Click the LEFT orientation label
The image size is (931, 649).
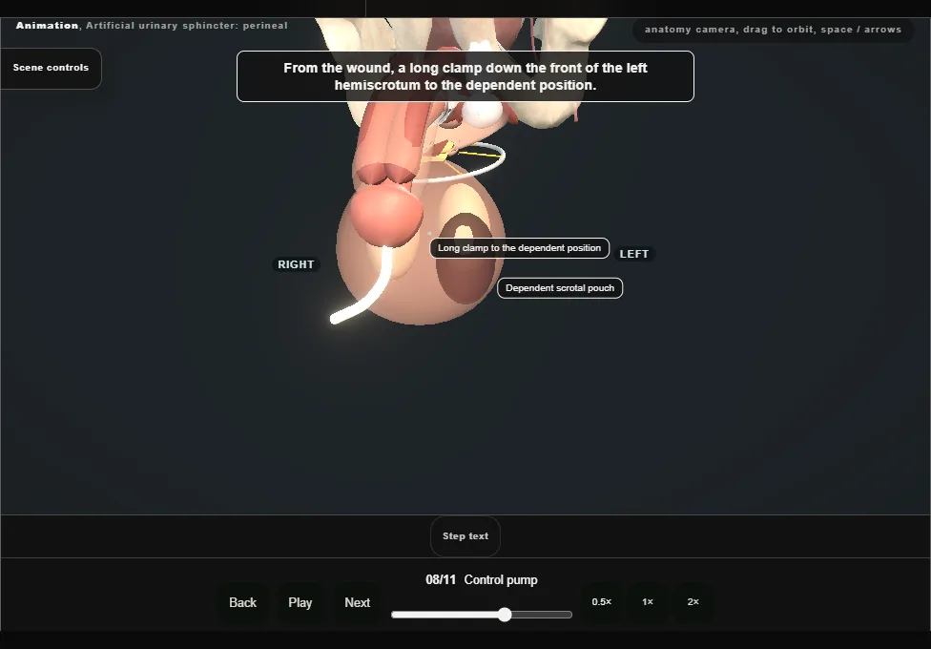pos(634,255)
